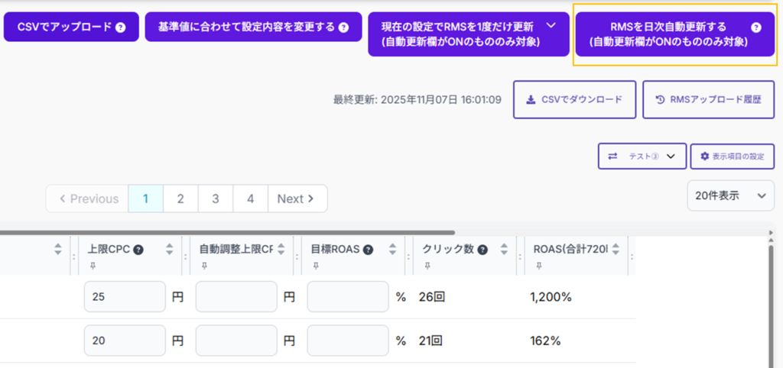Click help icon beside 基準値に合わせて設定内容を変更する
Screen dimensions: 783x368
coord(343,27)
